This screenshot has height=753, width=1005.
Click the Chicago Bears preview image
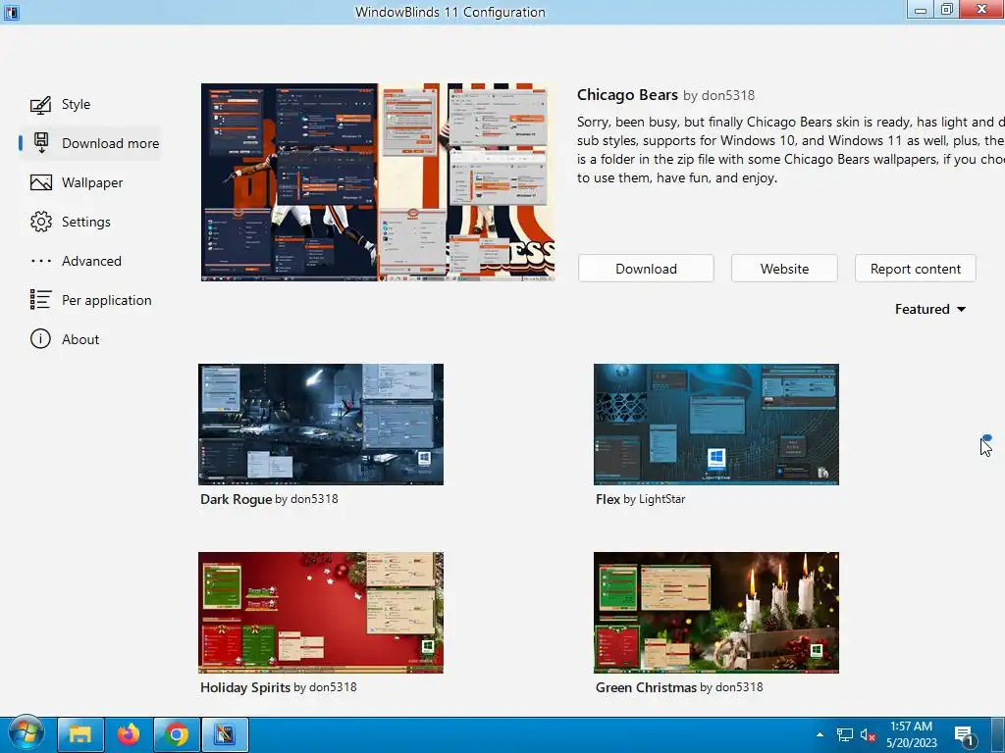(378, 182)
